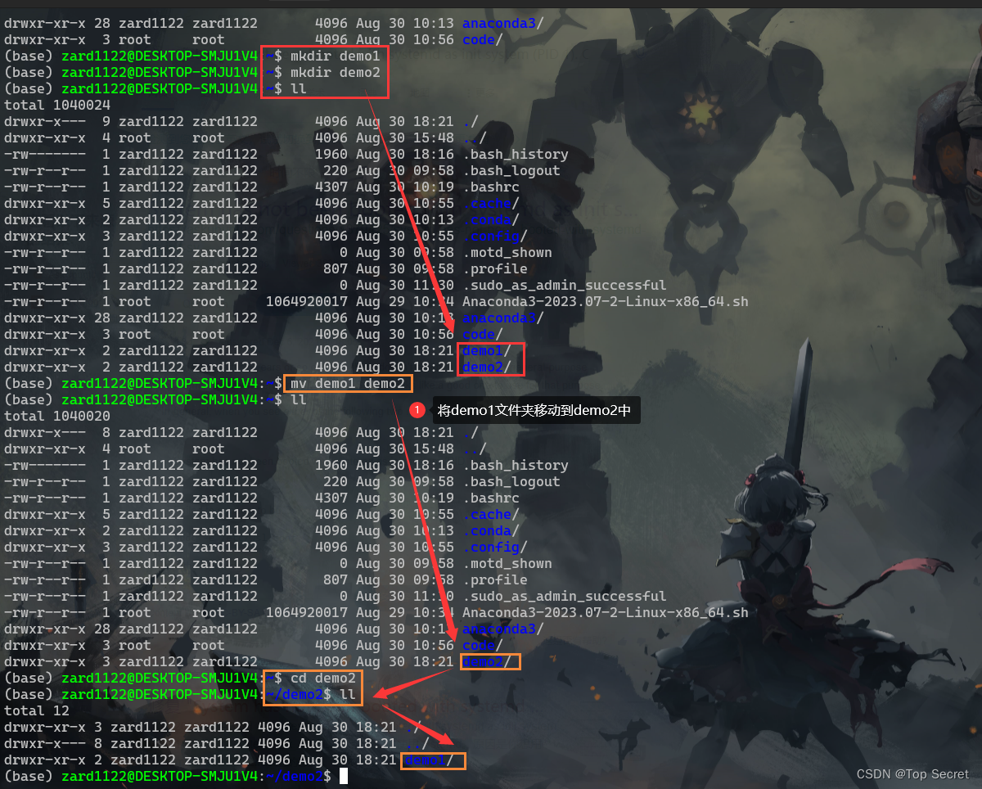Click demo2/ in the total 1040020 listing
Image resolution: width=982 pixels, height=789 pixels.
487,661
